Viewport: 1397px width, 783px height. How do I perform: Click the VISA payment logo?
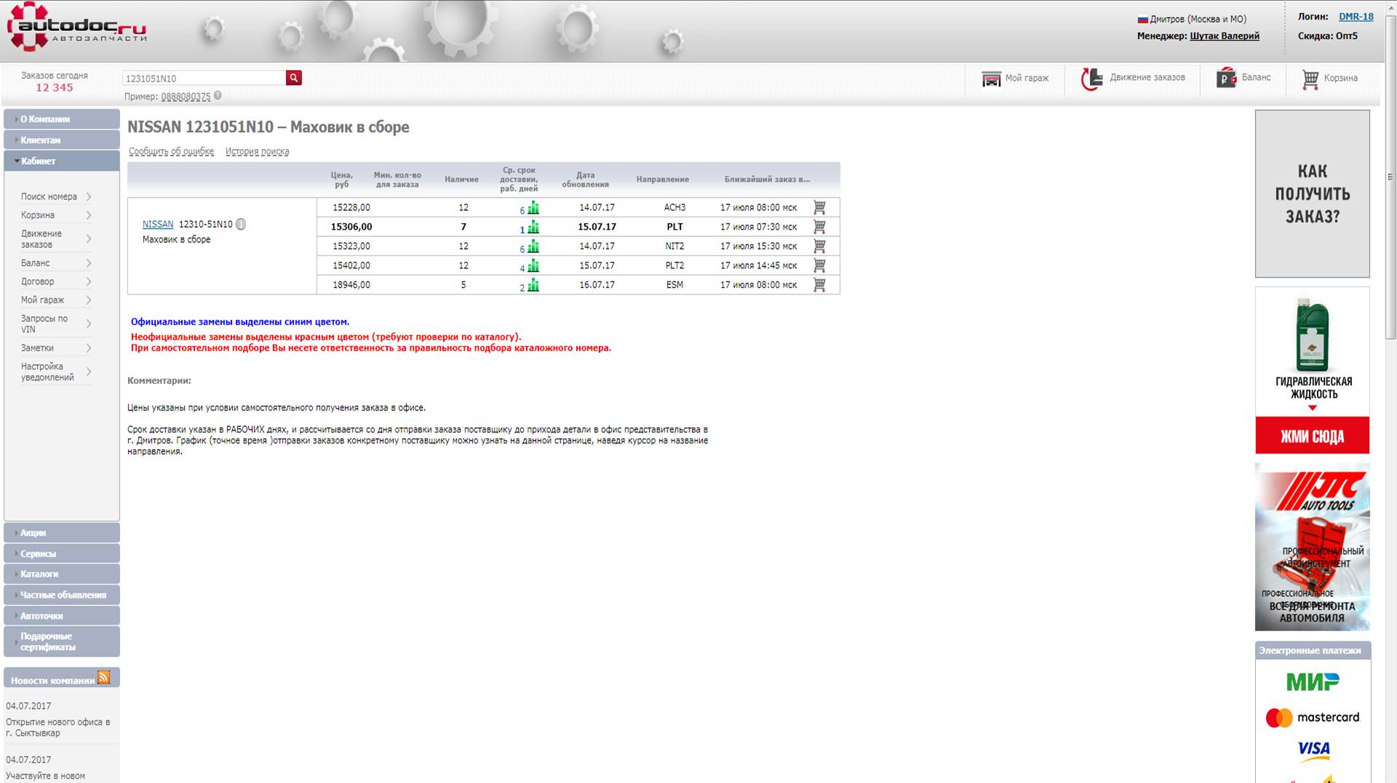tap(1314, 751)
